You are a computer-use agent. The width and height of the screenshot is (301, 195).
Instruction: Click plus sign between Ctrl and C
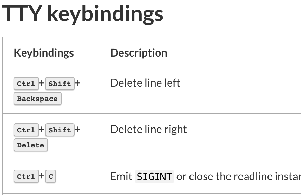(42, 176)
